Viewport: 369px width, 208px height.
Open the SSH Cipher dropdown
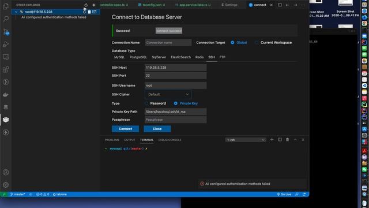click(x=168, y=94)
